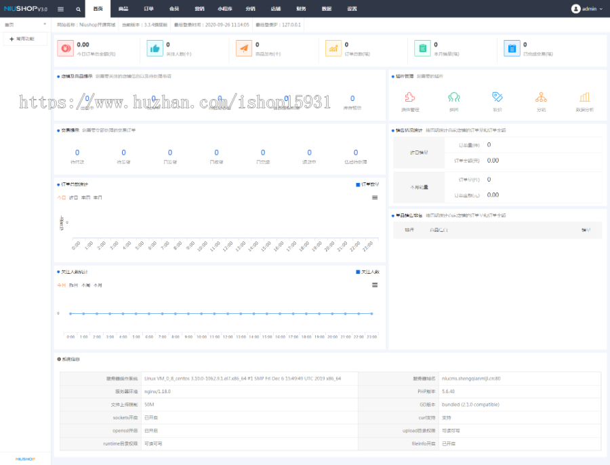The width and height of the screenshot is (610, 465).
Task: Toggle the followers count legend series
Action: (368, 272)
